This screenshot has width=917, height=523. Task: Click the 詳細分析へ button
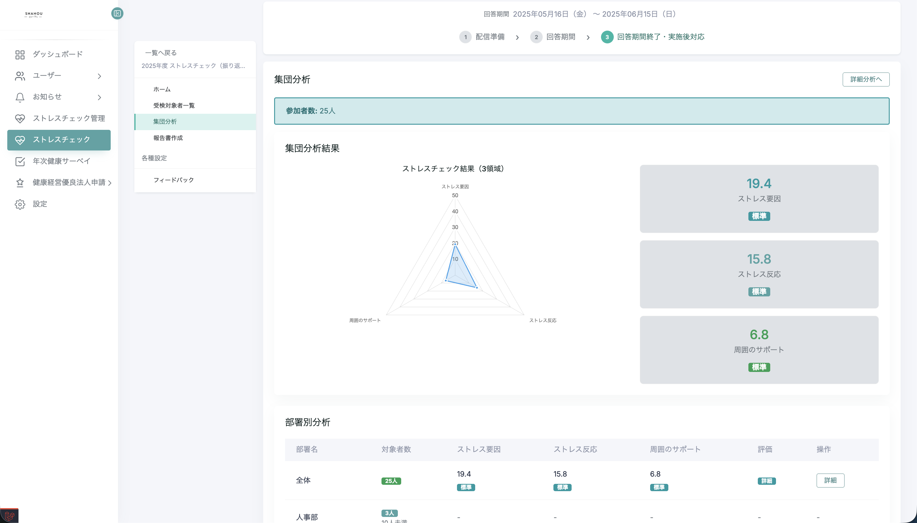[866, 79]
